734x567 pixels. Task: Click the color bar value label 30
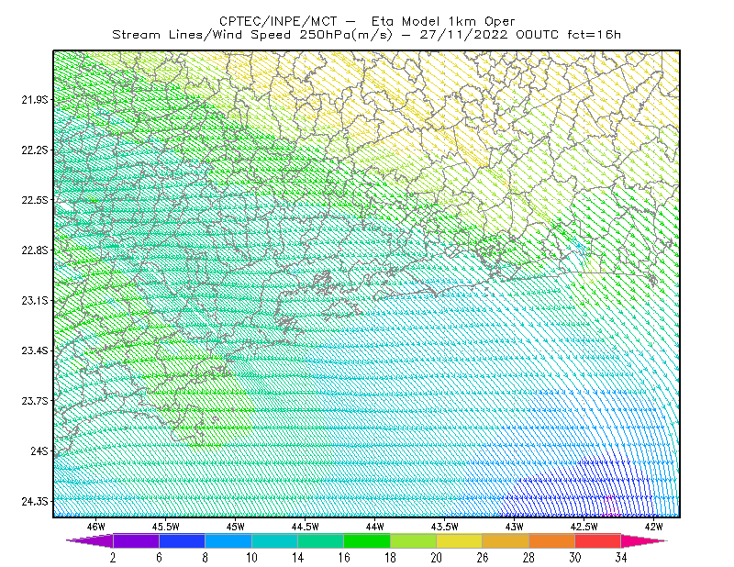575,558
